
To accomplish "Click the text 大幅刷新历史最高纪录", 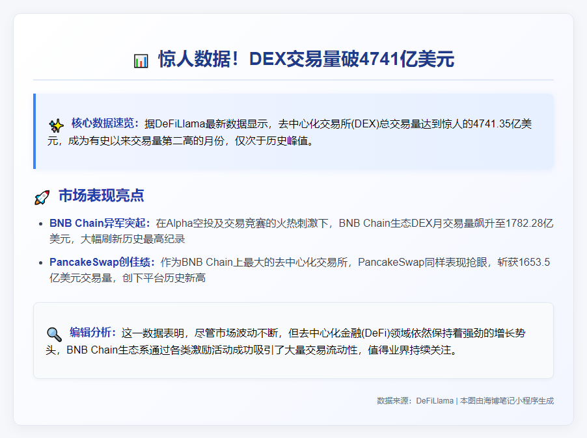I will pos(133,239).
